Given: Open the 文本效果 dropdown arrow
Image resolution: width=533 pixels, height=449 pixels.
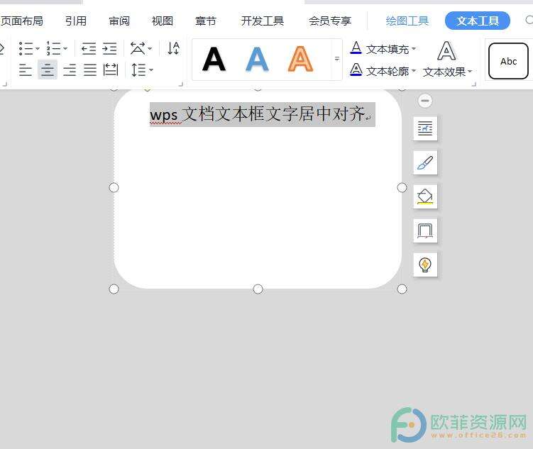Looking at the screenshot, I should click(470, 72).
